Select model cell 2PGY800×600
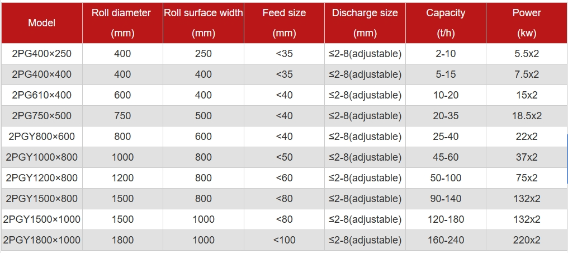The image size is (568, 253). (42, 137)
